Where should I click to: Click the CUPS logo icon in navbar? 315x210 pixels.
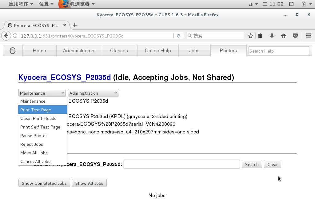(13, 51)
